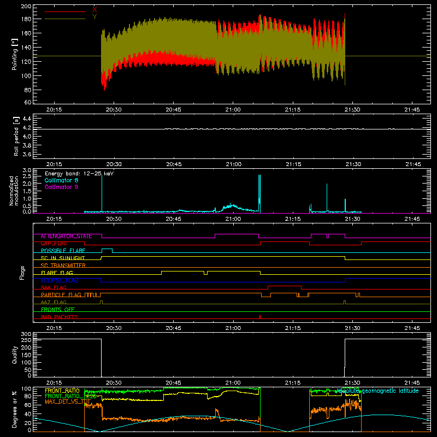Click the 300 tick on Quality axis
The height and width of the screenshot is (437, 437).
pyautogui.click(x=26, y=334)
